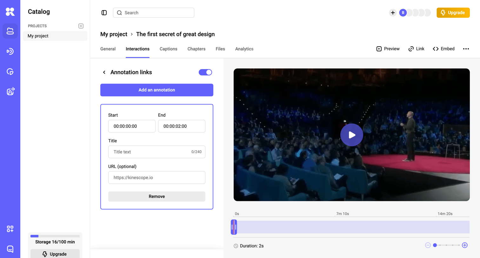Open the analytics pie chart sidebar icon

click(10, 72)
